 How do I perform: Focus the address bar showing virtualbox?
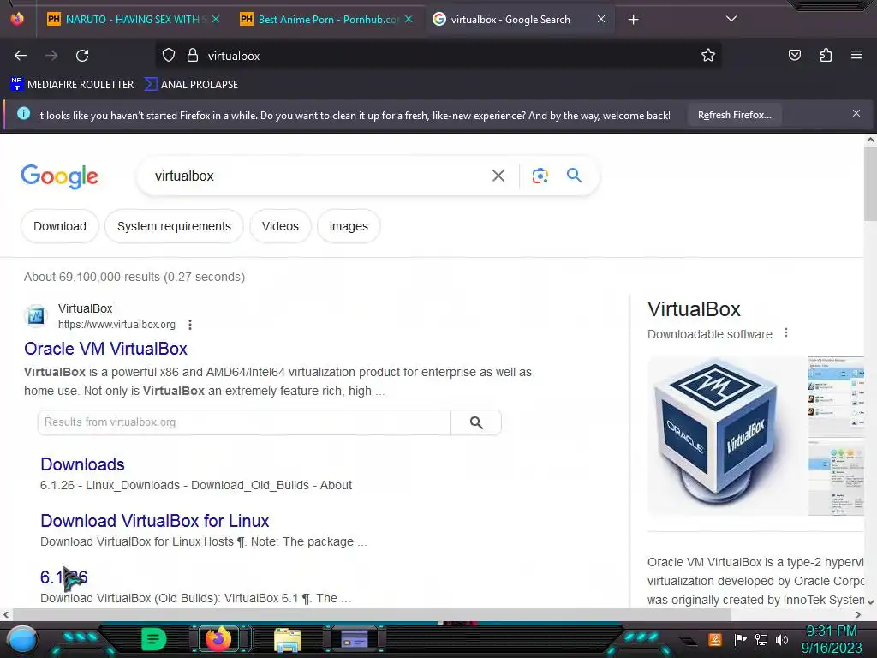point(438,56)
